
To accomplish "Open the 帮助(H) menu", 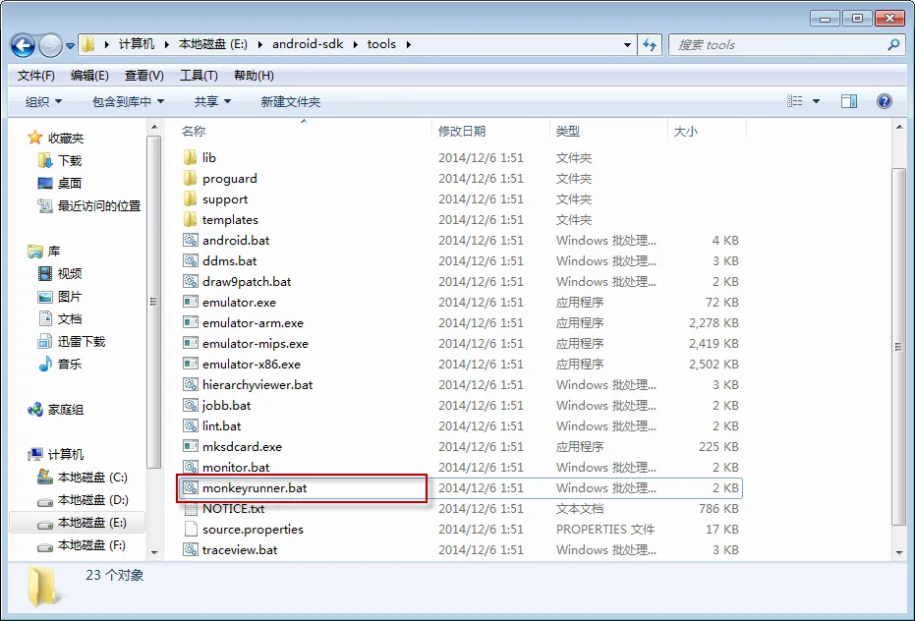I will tap(254, 76).
